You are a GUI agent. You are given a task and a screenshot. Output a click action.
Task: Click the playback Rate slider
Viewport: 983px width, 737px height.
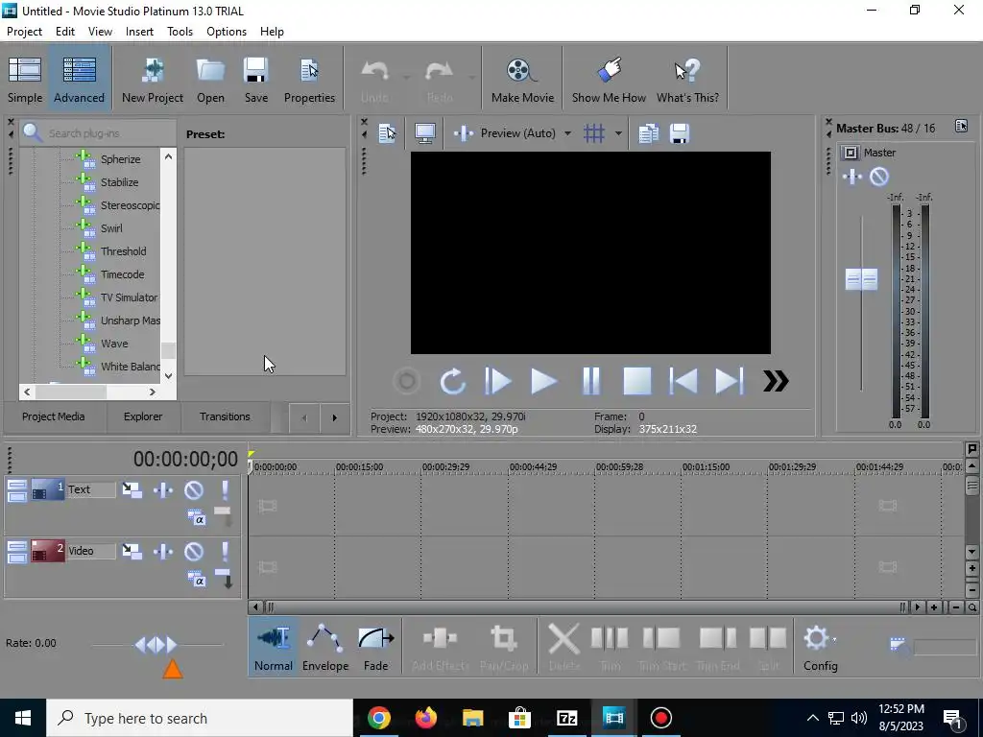[156, 644]
